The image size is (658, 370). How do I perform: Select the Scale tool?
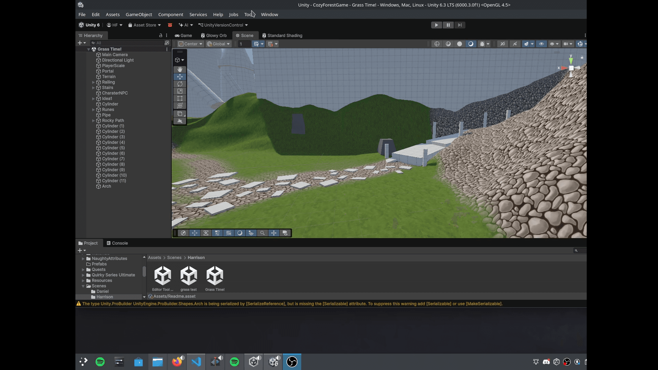coord(180,91)
